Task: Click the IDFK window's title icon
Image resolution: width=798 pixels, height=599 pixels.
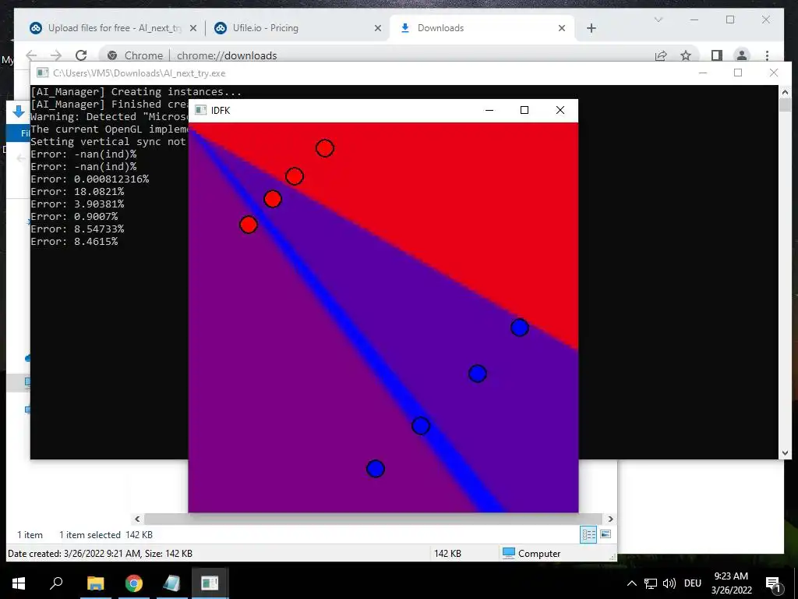Action: [x=200, y=110]
